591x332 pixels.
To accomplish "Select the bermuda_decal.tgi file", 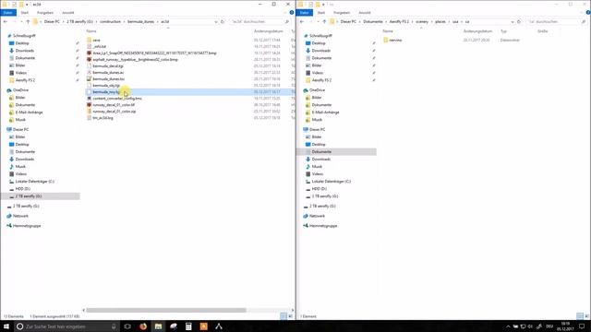I will 108,65.
